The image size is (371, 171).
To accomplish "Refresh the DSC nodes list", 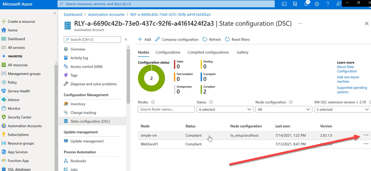I will tap(212, 39).
